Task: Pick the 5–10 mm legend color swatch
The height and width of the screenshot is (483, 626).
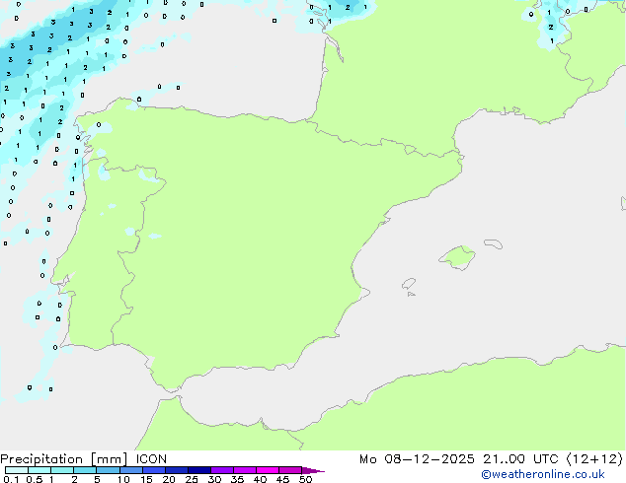Action: coord(108,470)
